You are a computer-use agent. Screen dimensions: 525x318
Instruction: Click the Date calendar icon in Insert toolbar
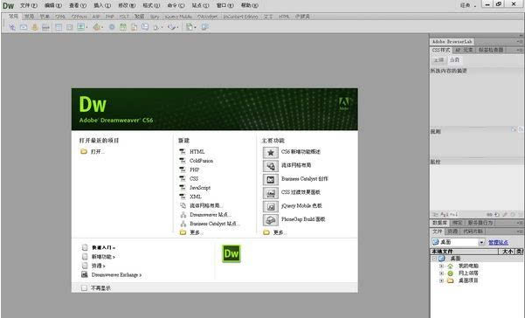[123, 27]
